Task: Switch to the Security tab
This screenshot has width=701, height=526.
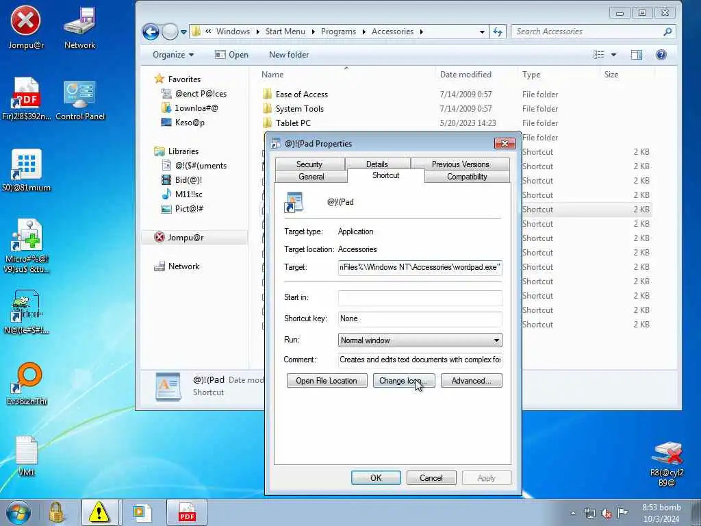Action: click(309, 164)
